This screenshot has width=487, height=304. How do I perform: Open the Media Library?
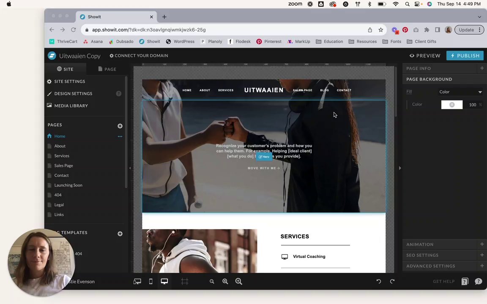(x=67, y=106)
